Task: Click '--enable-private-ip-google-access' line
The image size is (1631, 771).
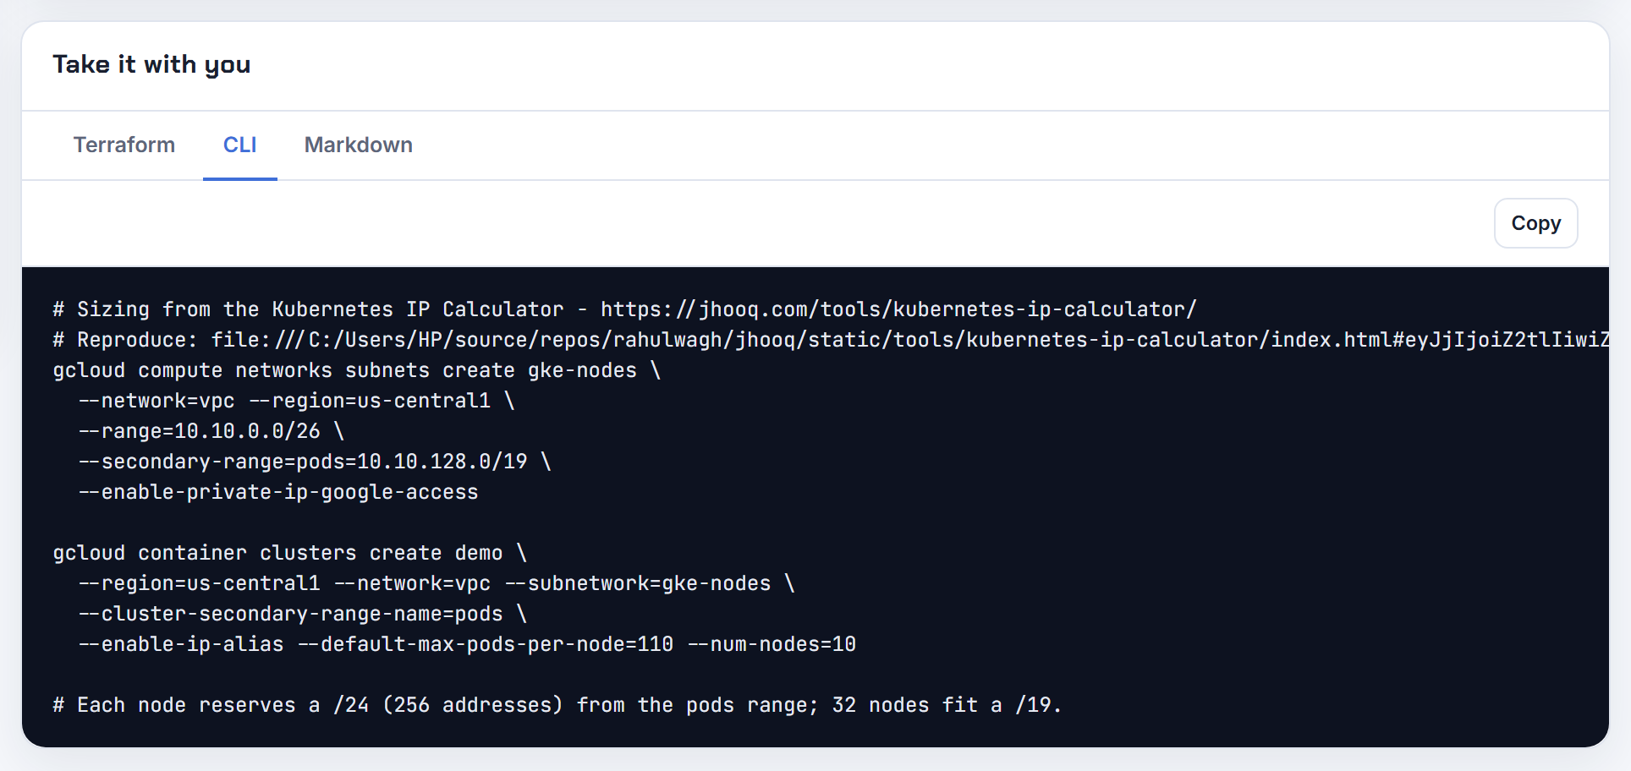Action: point(278,492)
